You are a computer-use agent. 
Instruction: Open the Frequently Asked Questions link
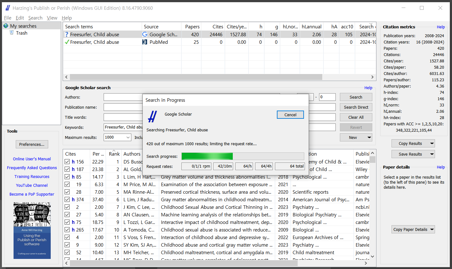click(x=32, y=168)
